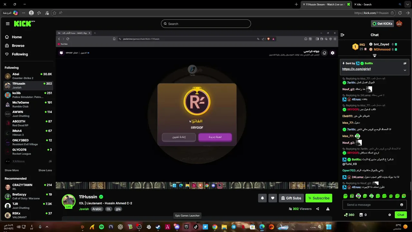412x232 pixels.
Task: Select the gta tag
Action: click(x=118, y=209)
